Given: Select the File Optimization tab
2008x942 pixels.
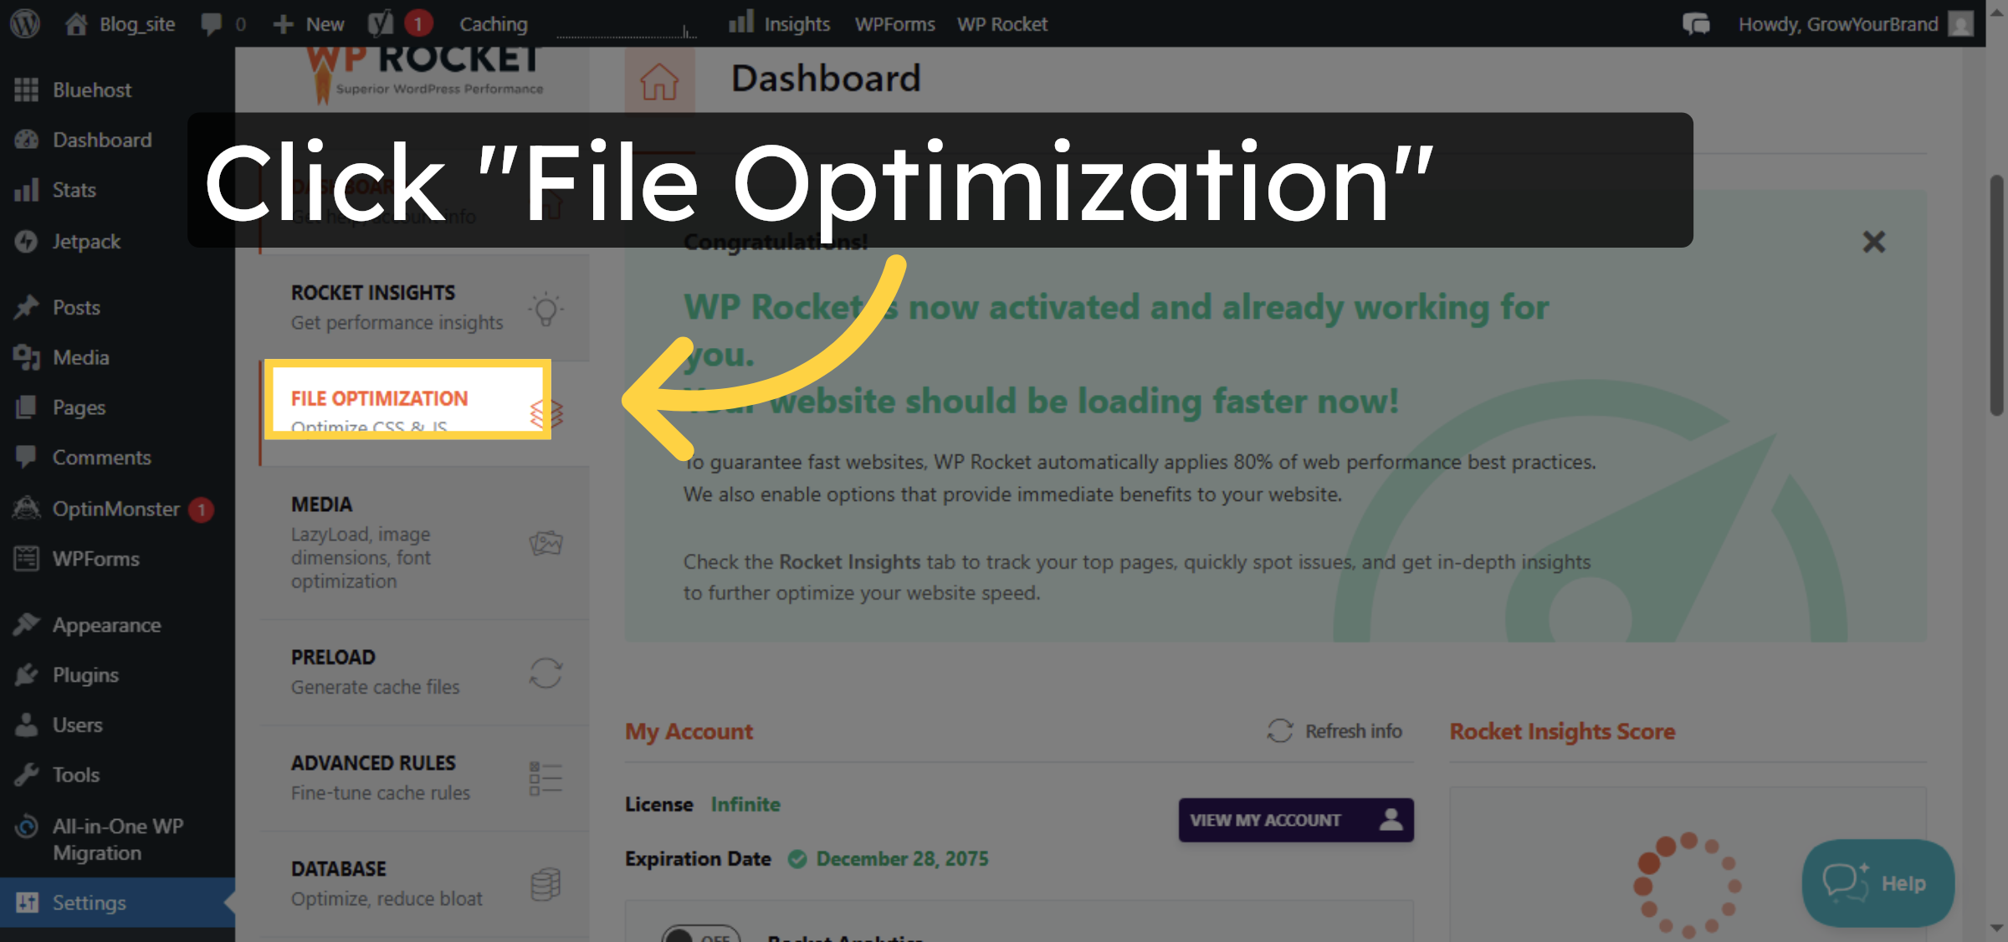Looking at the screenshot, I should [407, 400].
